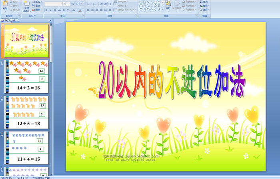Open the font color dropdown arrow
The image size is (280, 179).
pos(83,10)
